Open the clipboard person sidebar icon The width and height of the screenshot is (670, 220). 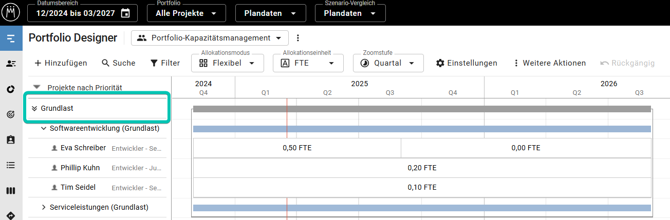(x=11, y=139)
